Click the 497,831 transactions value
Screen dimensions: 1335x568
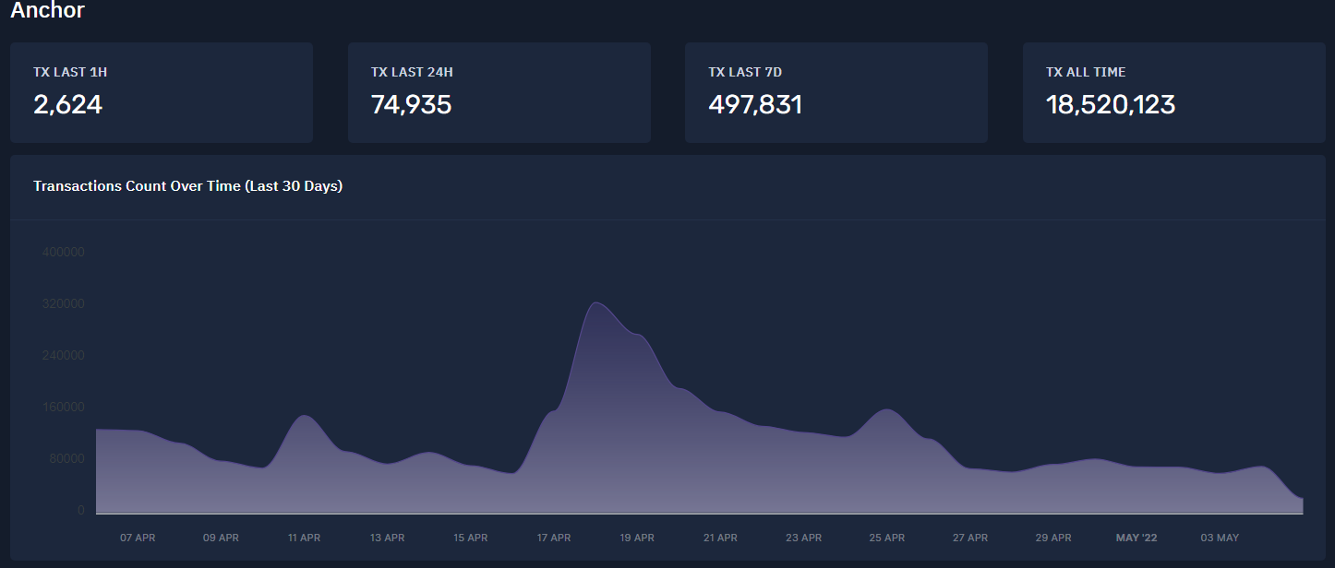(x=755, y=105)
